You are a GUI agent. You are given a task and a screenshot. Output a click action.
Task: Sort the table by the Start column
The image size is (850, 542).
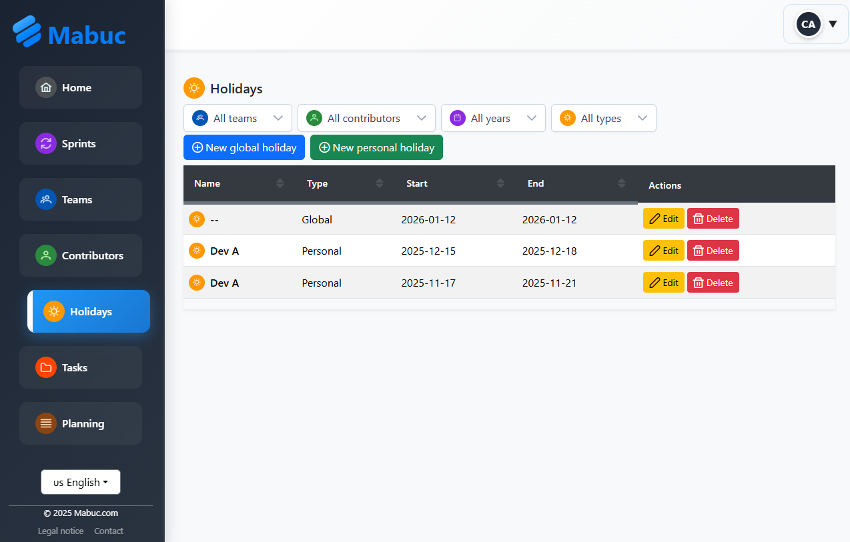[x=416, y=183]
